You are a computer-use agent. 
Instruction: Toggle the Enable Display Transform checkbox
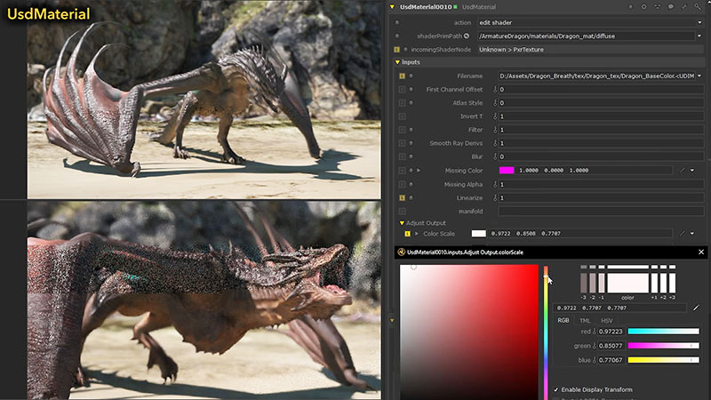(x=556, y=389)
